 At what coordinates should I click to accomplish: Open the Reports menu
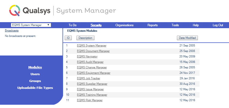(x=153, y=25)
